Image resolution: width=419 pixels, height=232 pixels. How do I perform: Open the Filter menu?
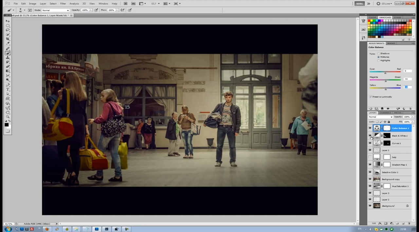(x=63, y=4)
